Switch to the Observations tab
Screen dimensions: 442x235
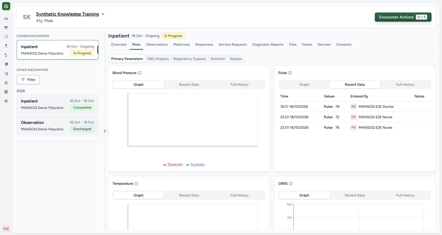pyautogui.click(x=157, y=44)
